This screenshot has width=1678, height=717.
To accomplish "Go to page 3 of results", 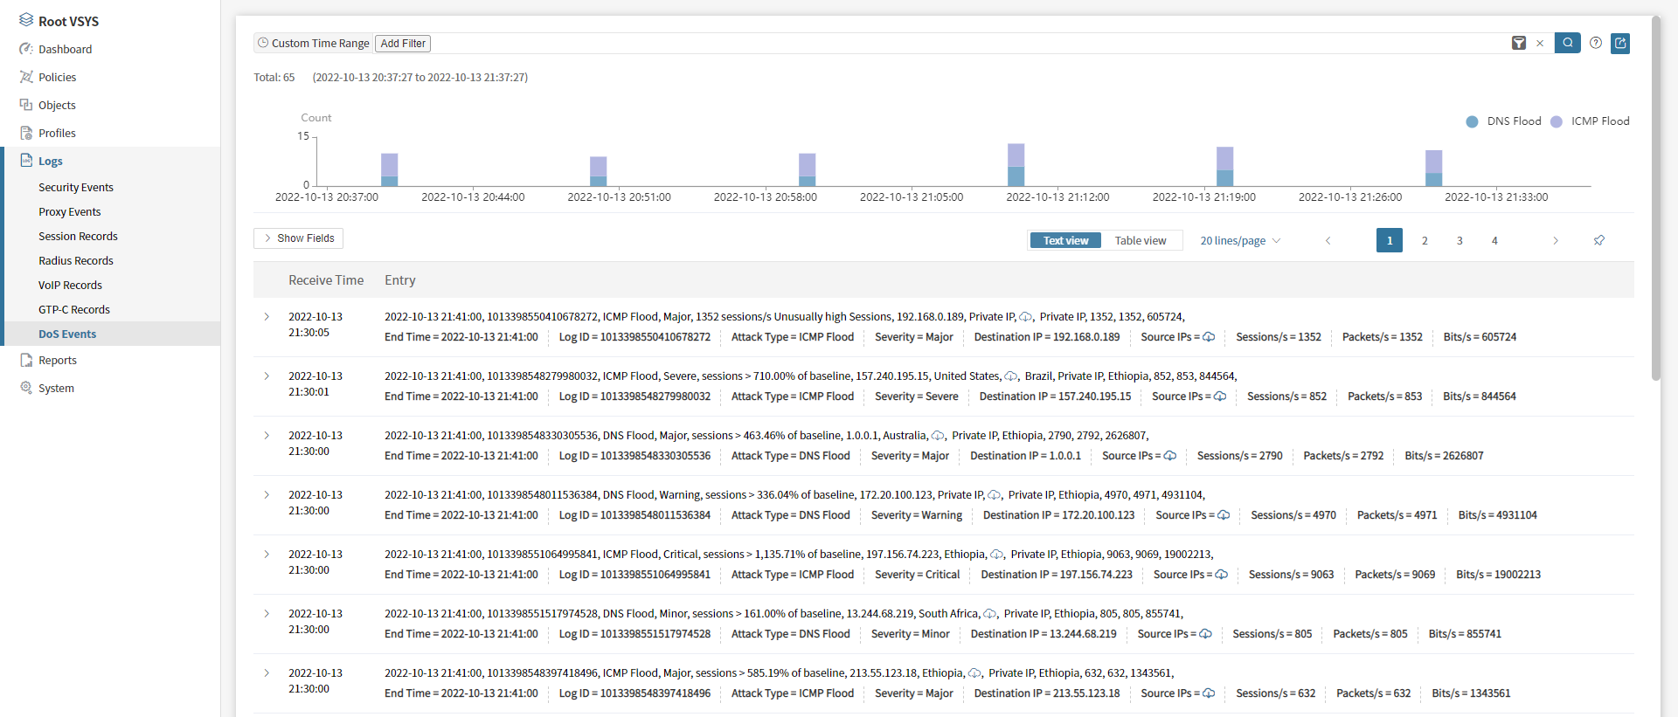I will (x=1460, y=241).
